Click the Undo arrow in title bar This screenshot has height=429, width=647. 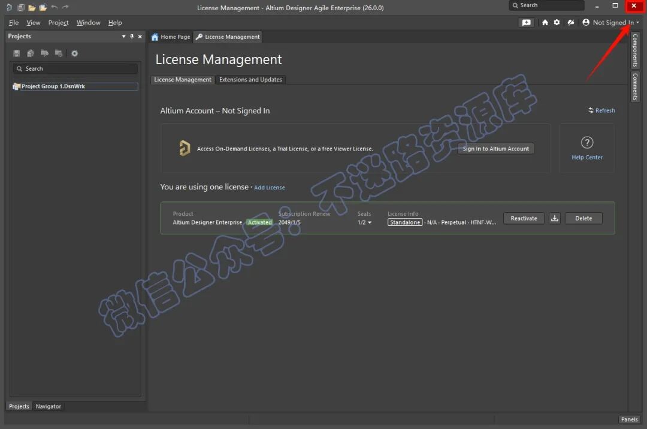[x=54, y=7]
